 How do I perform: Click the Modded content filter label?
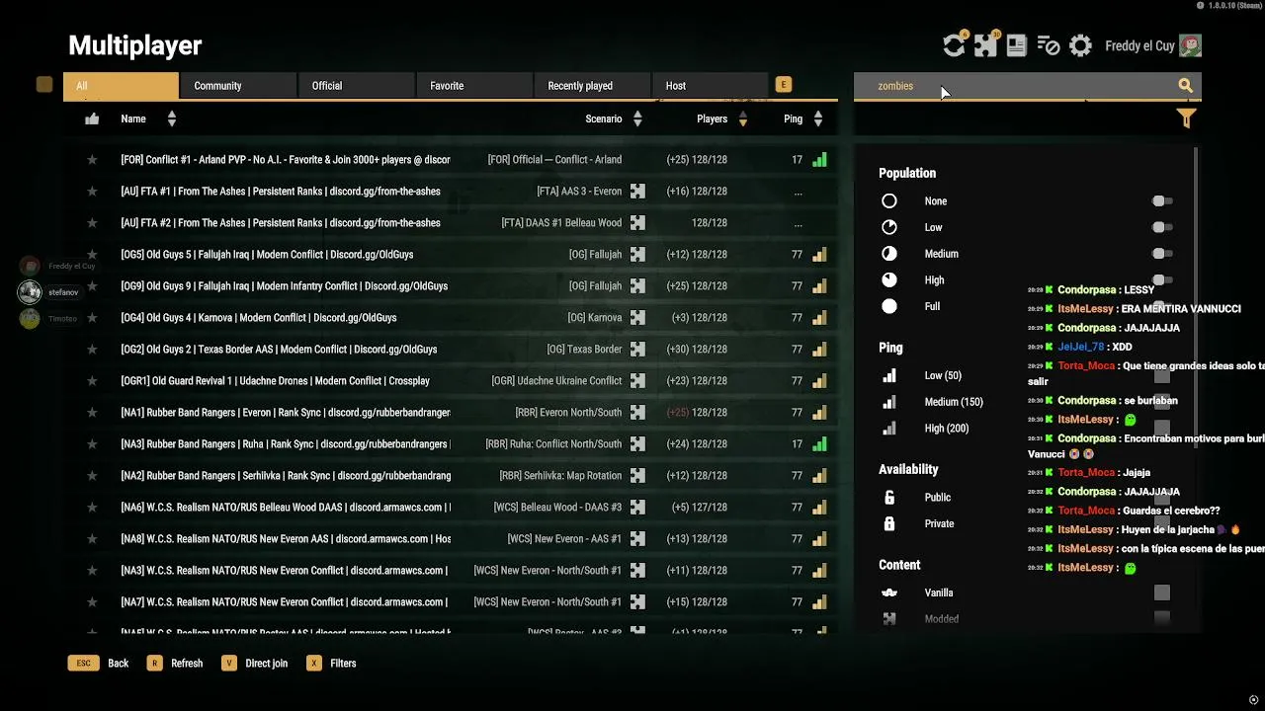[x=942, y=619]
